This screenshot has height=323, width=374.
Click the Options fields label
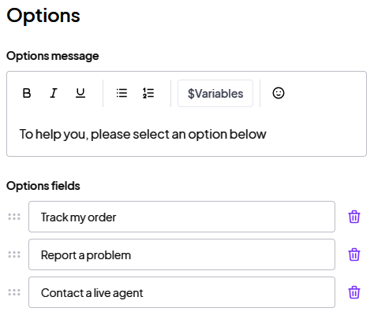tap(43, 186)
